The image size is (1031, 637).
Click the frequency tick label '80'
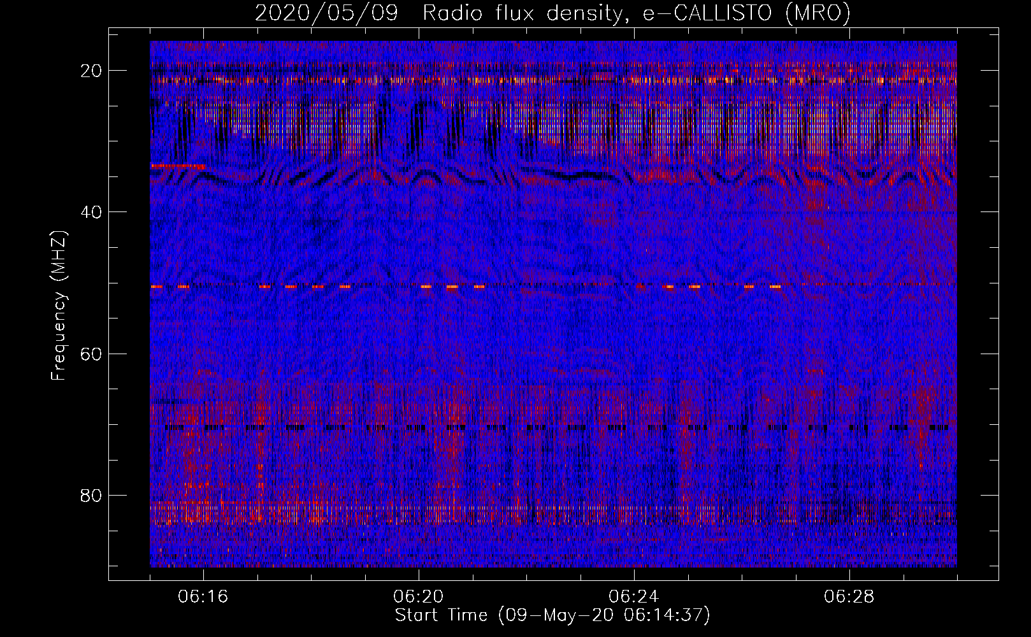pyautogui.click(x=92, y=495)
